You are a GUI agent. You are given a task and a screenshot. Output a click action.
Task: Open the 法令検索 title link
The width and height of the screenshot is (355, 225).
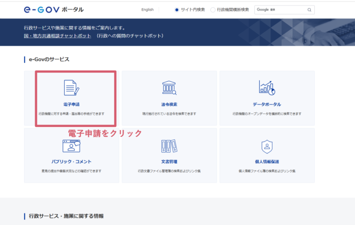[x=169, y=104]
